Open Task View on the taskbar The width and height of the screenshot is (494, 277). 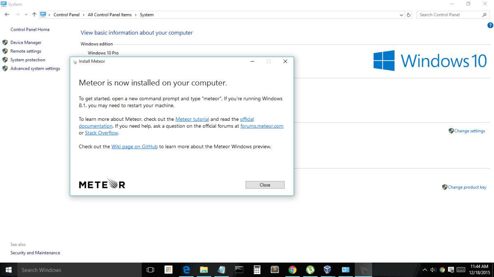[150, 270]
